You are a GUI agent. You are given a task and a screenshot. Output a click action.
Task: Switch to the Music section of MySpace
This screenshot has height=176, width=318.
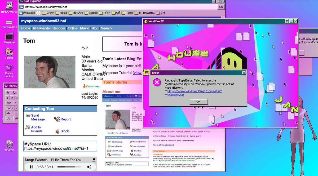(84, 28)
